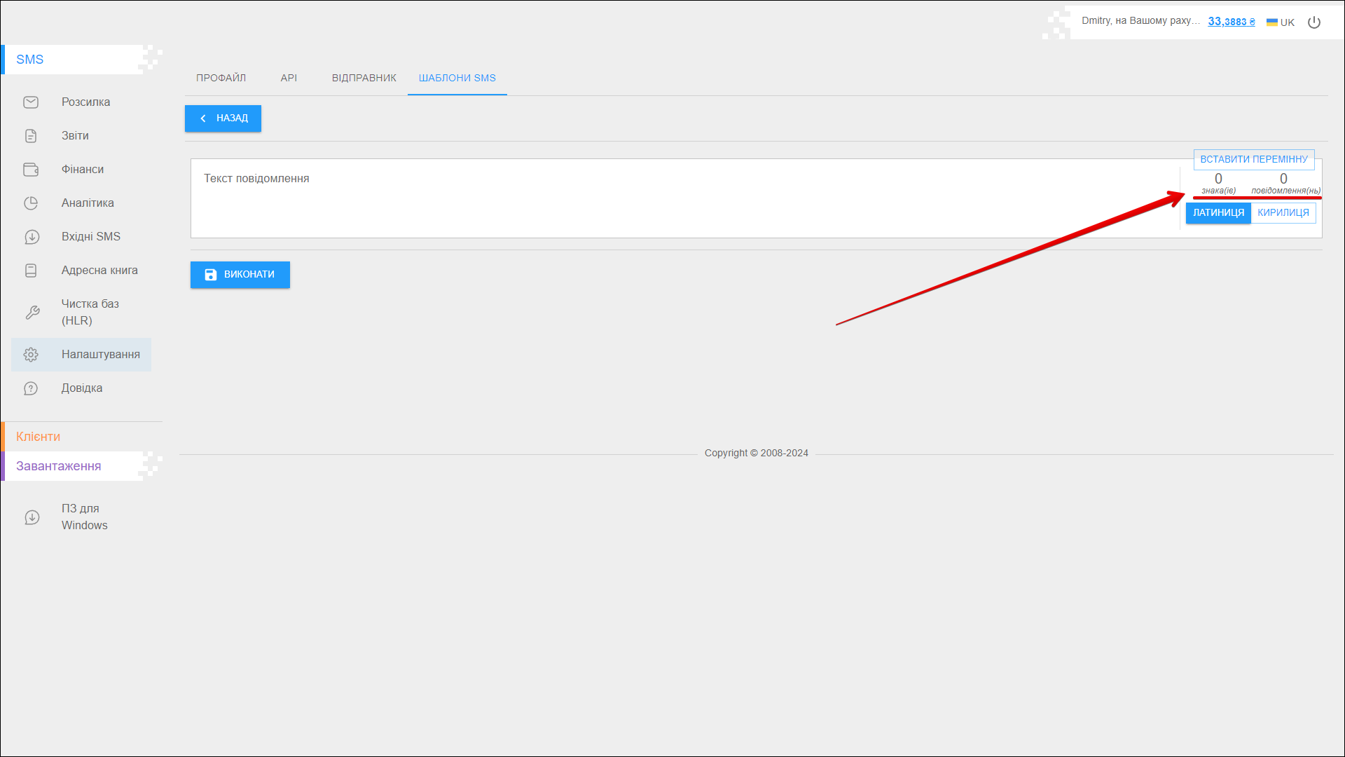Click the Вхідні SMS download icon
The width and height of the screenshot is (1345, 757).
pos(32,237)
